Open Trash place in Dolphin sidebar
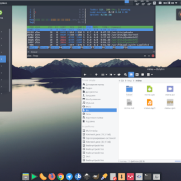 (99, 121)
